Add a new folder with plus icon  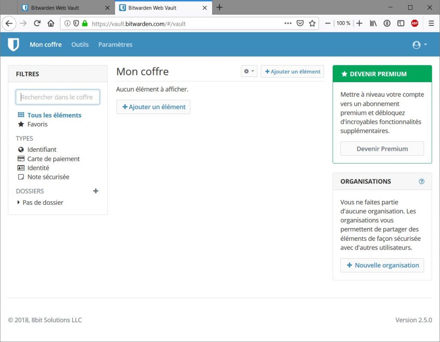(96, 191)
